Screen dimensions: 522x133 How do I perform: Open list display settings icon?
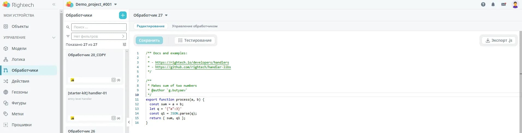124,44
